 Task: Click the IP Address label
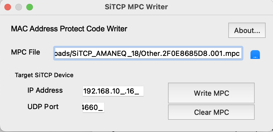click(45, 90)
